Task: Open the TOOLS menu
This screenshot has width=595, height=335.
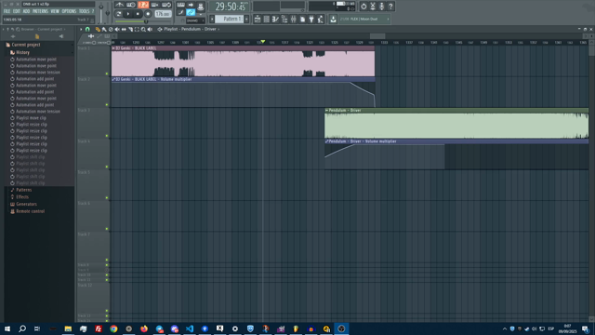Action: [84, 11]
